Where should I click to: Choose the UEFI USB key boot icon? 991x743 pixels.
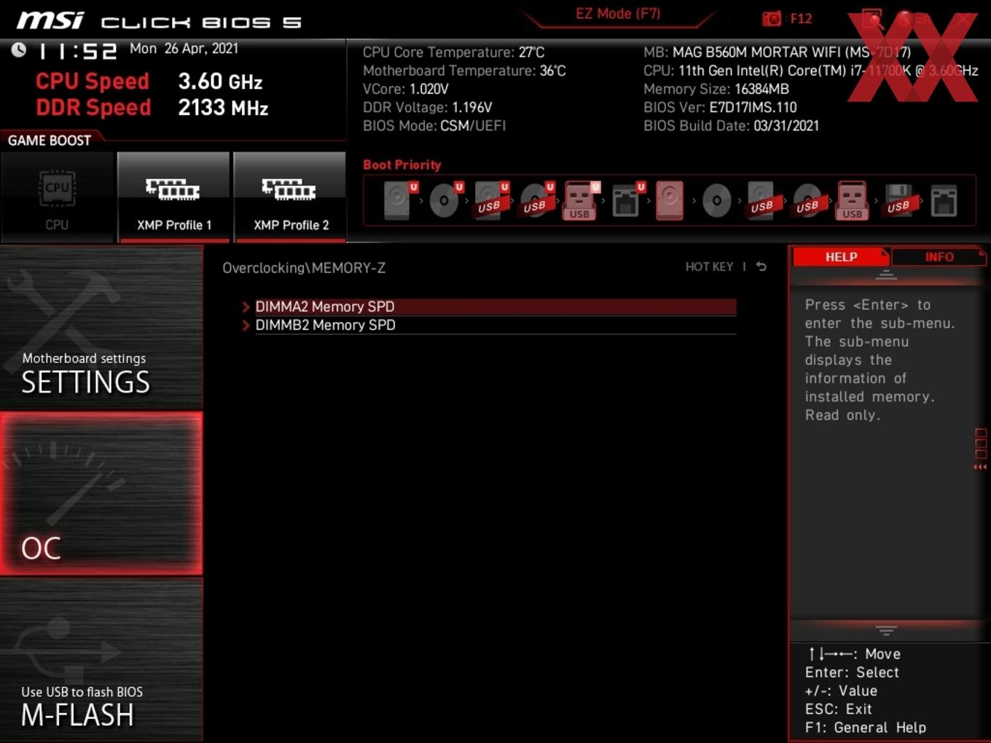(x=581, y=200)
